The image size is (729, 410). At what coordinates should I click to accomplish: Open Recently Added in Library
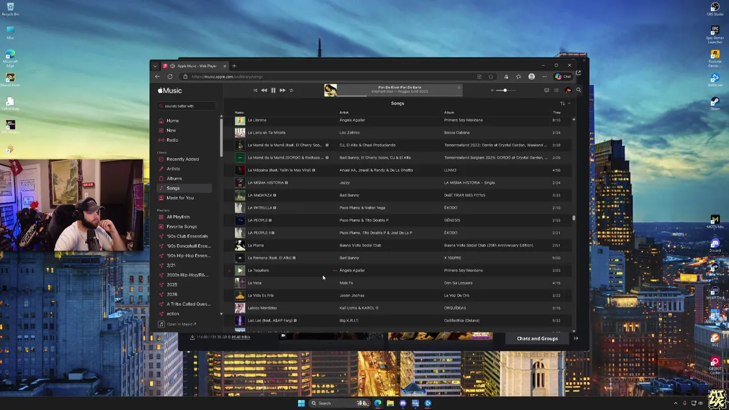(183, 159)
